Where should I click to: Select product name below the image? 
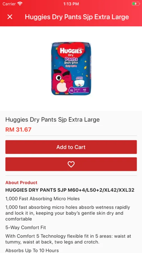coord(52,119)
